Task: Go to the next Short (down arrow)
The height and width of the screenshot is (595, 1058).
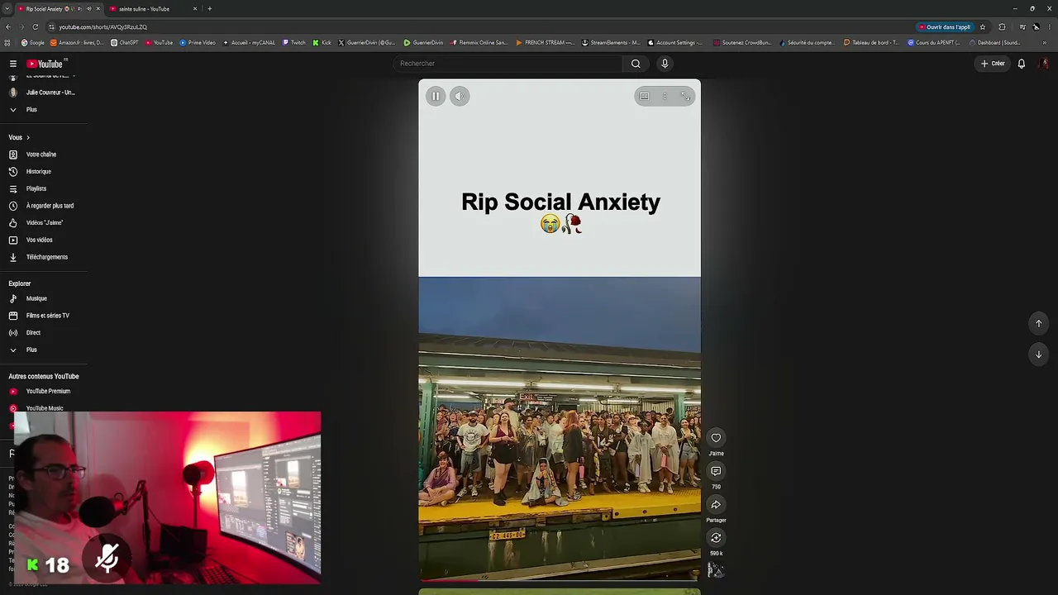Action: pyautogui.click(x=1039, y=354)
